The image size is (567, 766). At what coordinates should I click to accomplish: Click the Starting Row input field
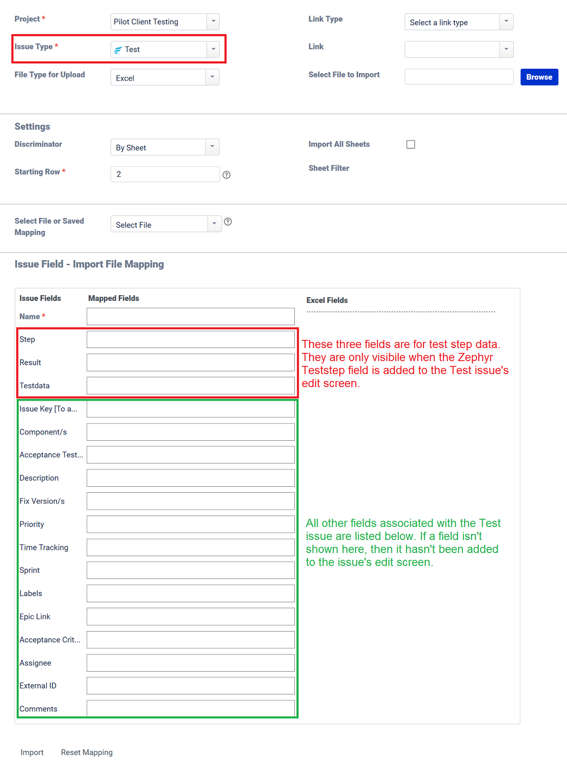pos(165,174)
